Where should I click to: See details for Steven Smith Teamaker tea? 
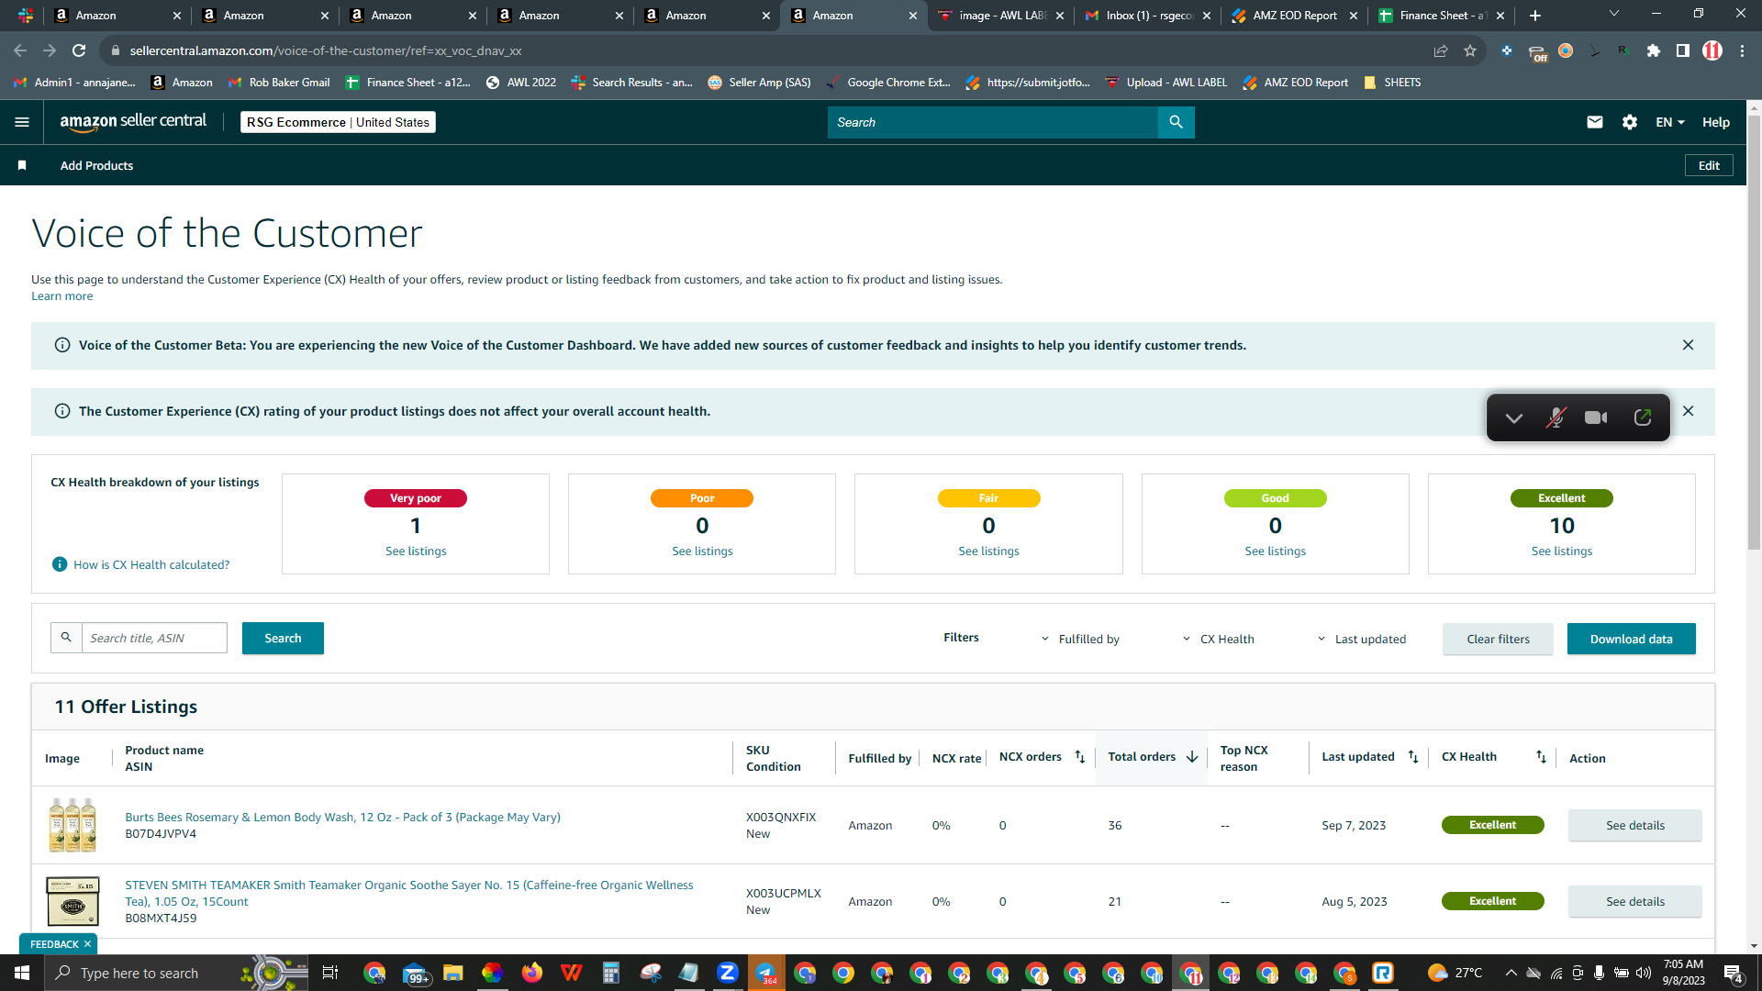(1634, 902)
